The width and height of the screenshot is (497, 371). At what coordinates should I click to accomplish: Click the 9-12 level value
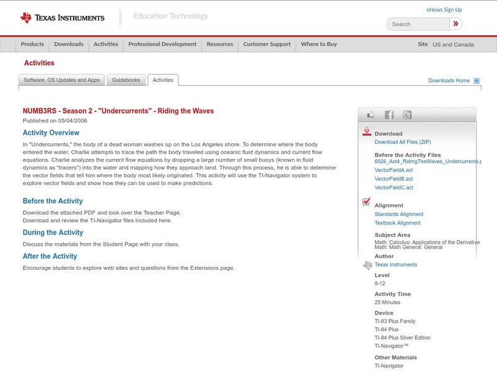click(380, 284)
